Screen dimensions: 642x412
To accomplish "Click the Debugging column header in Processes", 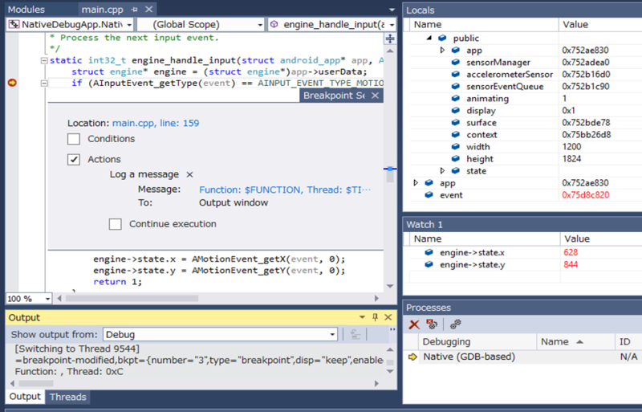I will point(477,342).
